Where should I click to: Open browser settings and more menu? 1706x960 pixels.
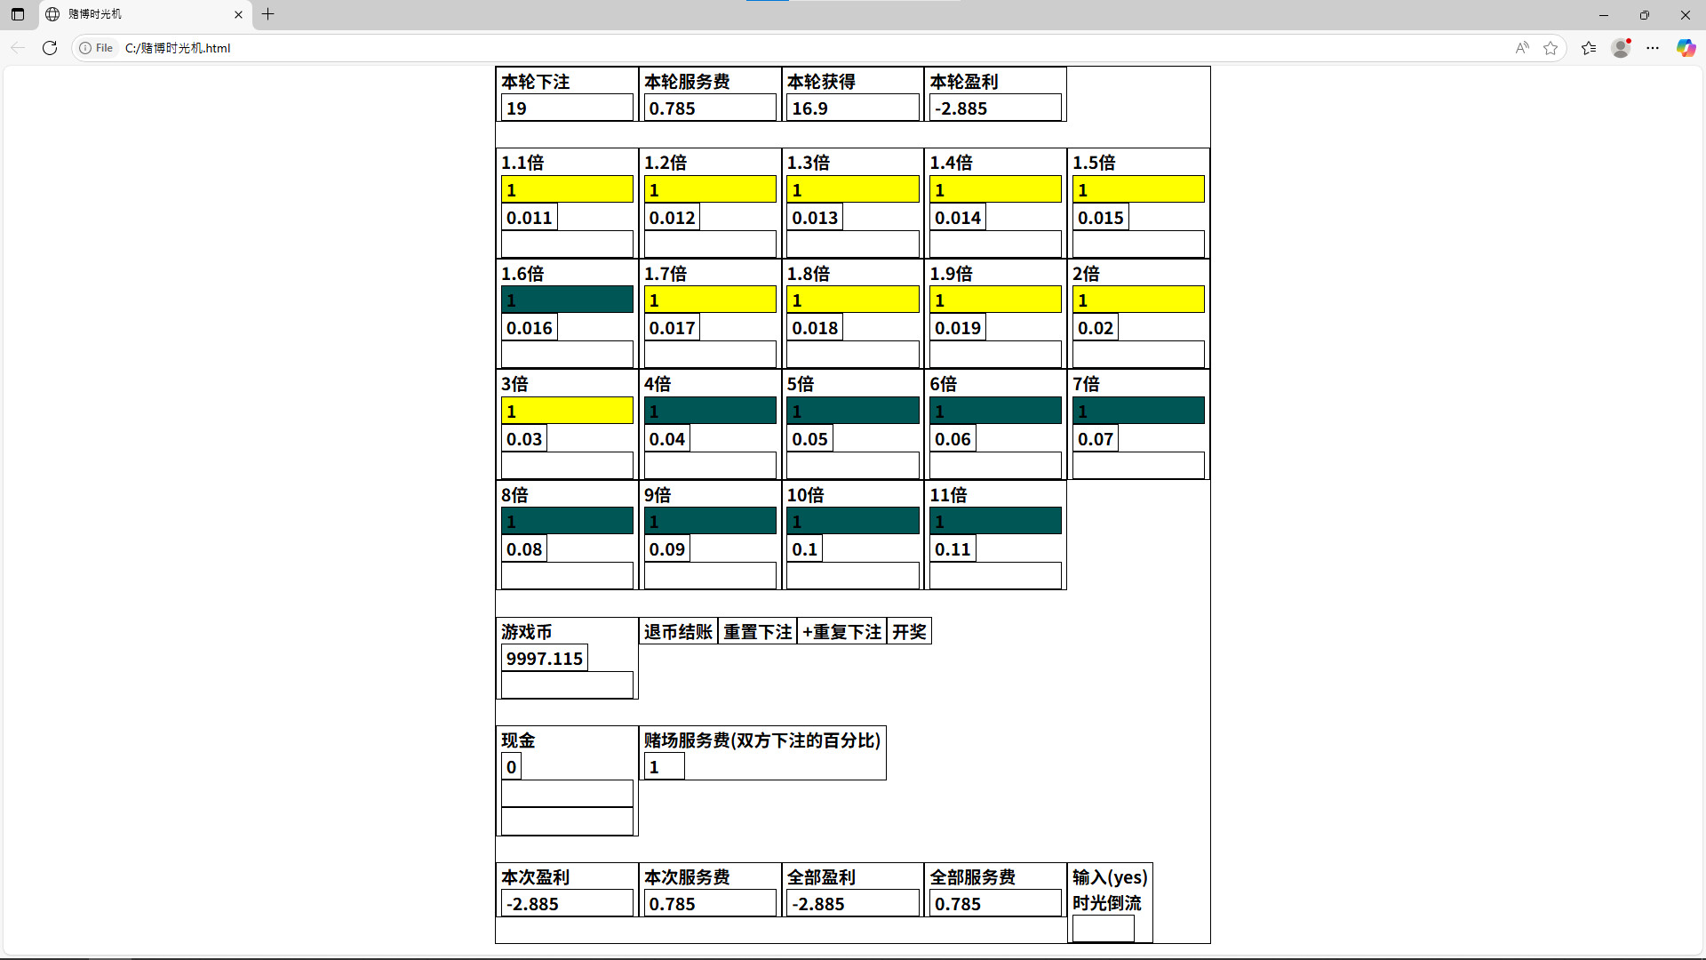pos(1653,48)
